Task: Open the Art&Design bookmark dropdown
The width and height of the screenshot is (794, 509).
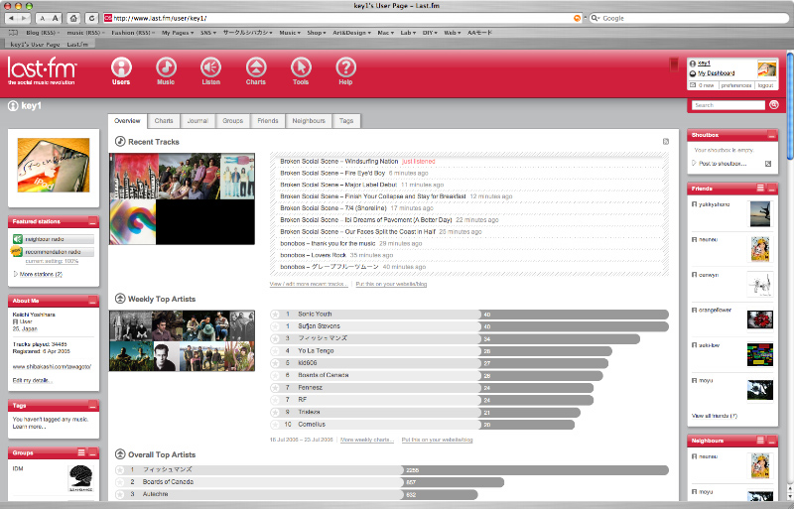Action: tap(351, 33)
